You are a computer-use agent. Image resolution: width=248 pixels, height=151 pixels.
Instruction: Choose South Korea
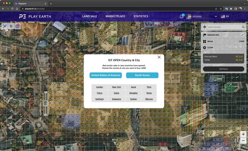click(x=142, y=75)
